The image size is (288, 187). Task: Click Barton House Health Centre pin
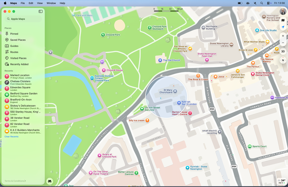click(190, 113)
